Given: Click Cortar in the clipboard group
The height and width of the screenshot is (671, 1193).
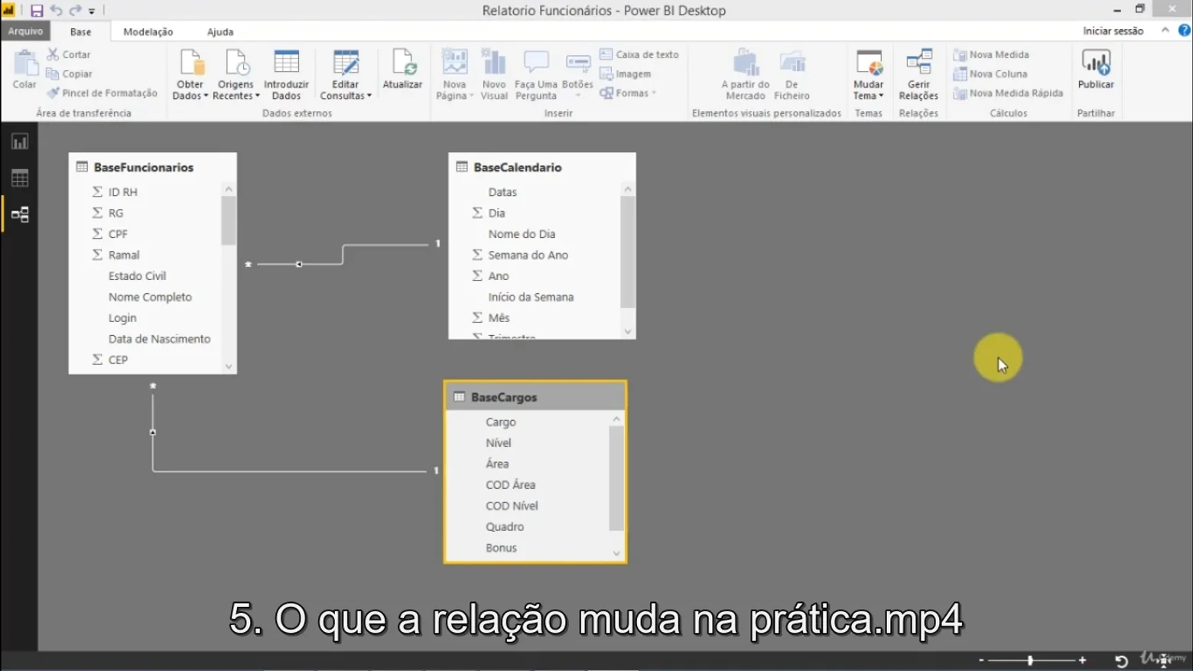Looking at the screenshot, I should pos(69,54).
